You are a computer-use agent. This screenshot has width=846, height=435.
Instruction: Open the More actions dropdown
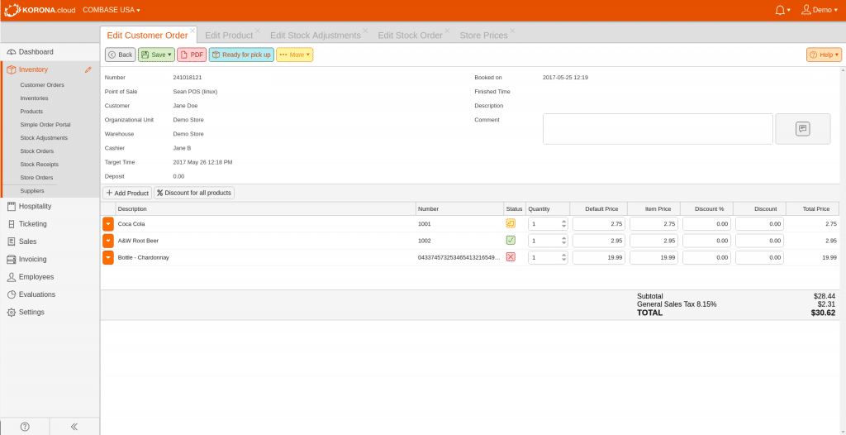(294, 55)
